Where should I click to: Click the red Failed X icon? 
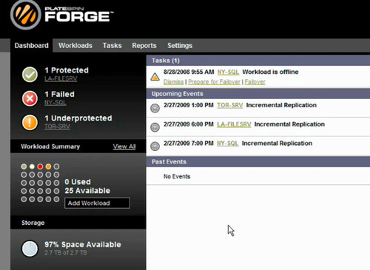tap(30, 98)
